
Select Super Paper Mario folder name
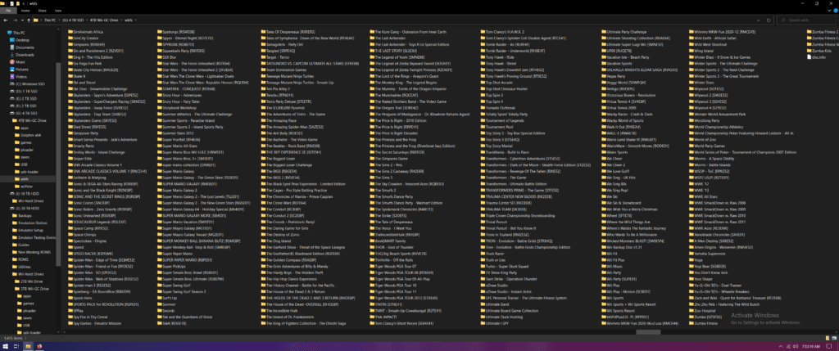click(178, 254)
